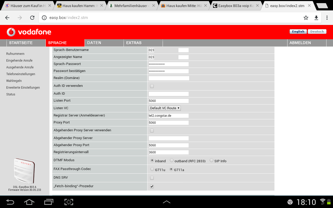Reload the page with the refresh icon

click(x=32, y=18)
